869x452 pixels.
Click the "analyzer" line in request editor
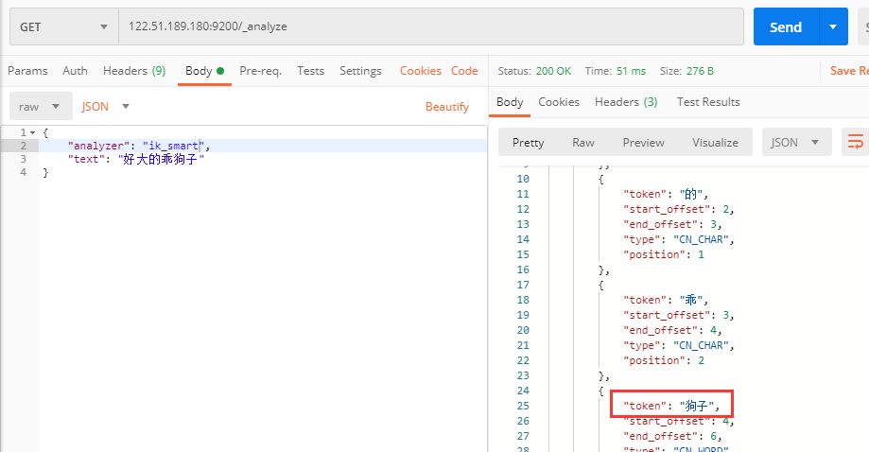pyautogui.click(x=139, y=146)
